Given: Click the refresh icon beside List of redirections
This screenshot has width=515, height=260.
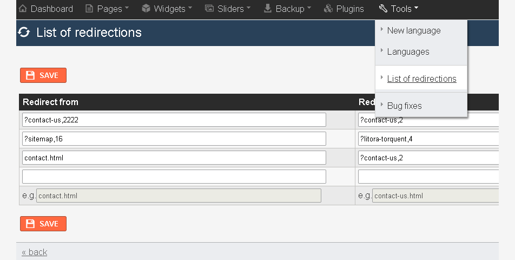Looking at the screenshot, I should click(x=24, y=32).
